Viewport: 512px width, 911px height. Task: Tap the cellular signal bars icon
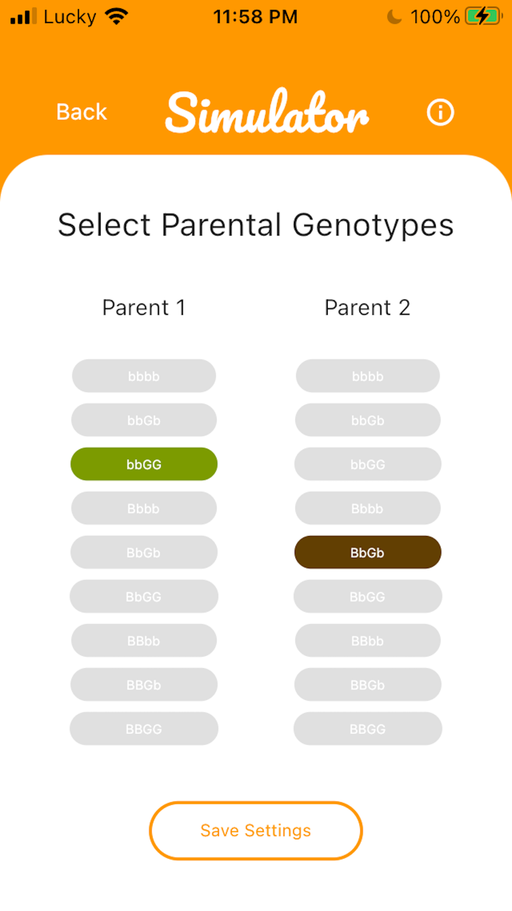(23, 16)
